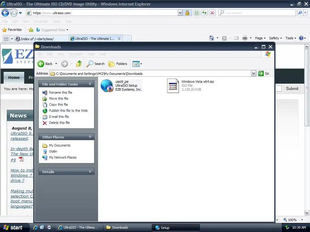This screenshot has width=310, height=232.
Task: Open the IE Favorites button
Action: (12, 30)
